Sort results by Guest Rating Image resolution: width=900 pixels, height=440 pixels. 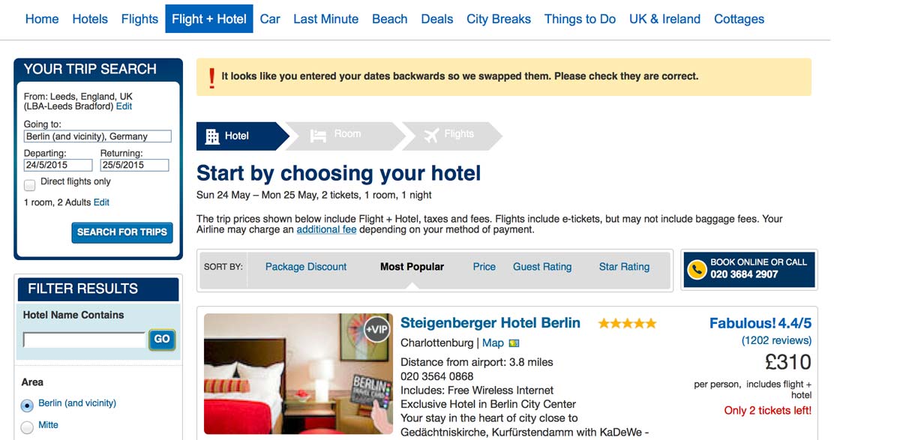pos(542,267)
